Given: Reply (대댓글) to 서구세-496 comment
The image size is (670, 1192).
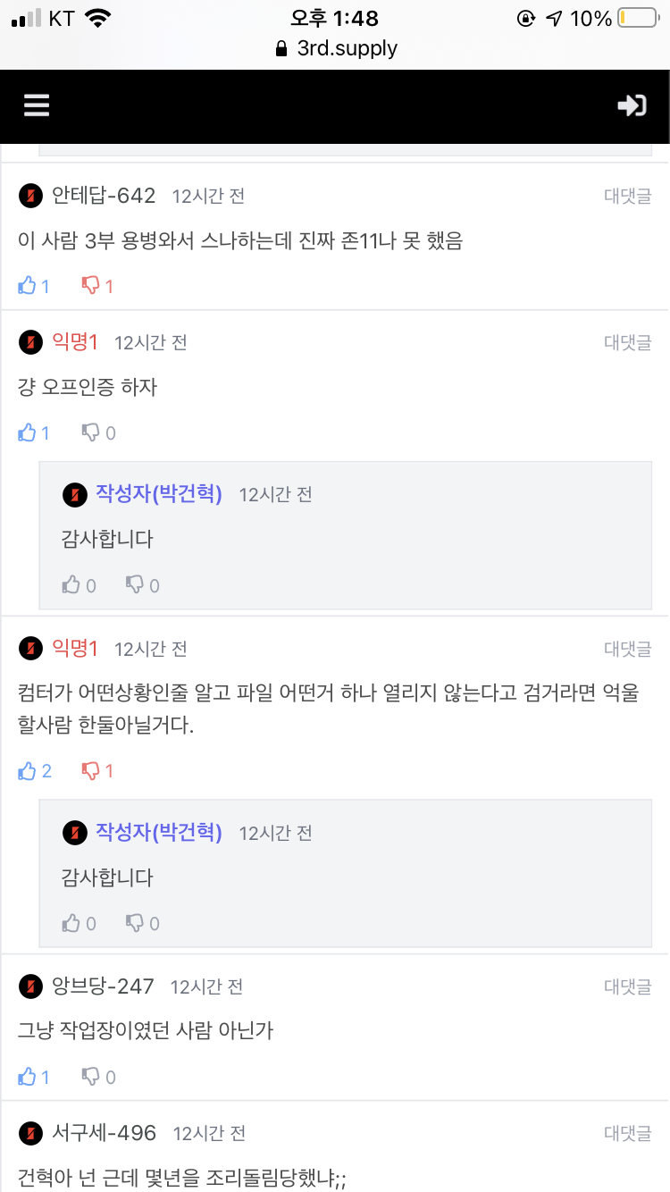Looking at the screenshot, I should 627,1134.
